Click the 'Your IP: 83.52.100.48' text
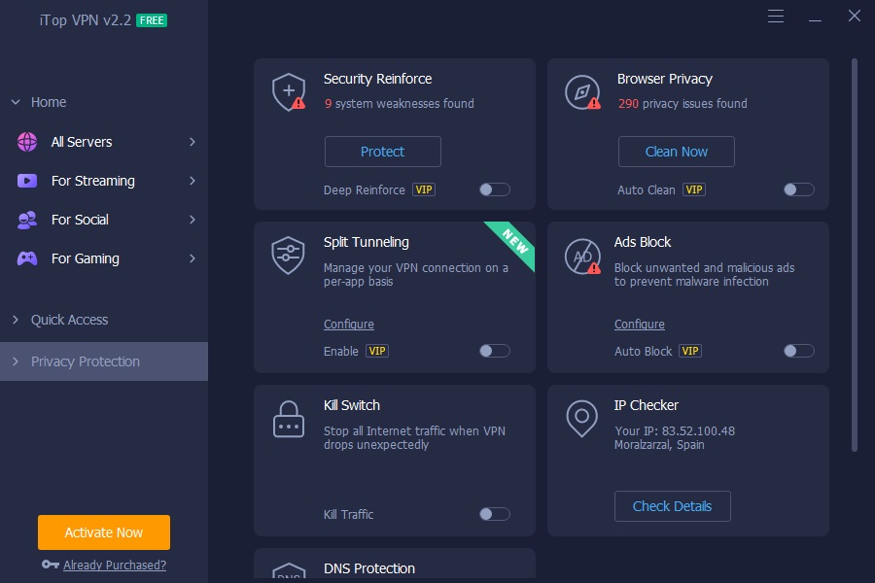 [675, 431]
